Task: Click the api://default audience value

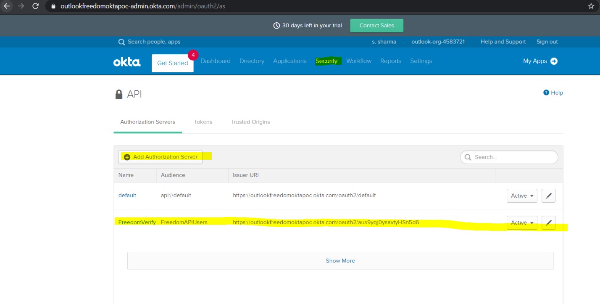Action: click(176, 195)
